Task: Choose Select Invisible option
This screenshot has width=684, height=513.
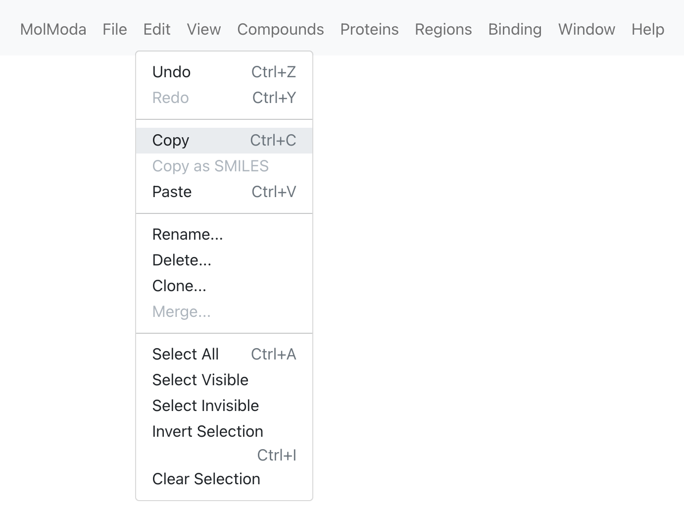Action: click(224, 406)
